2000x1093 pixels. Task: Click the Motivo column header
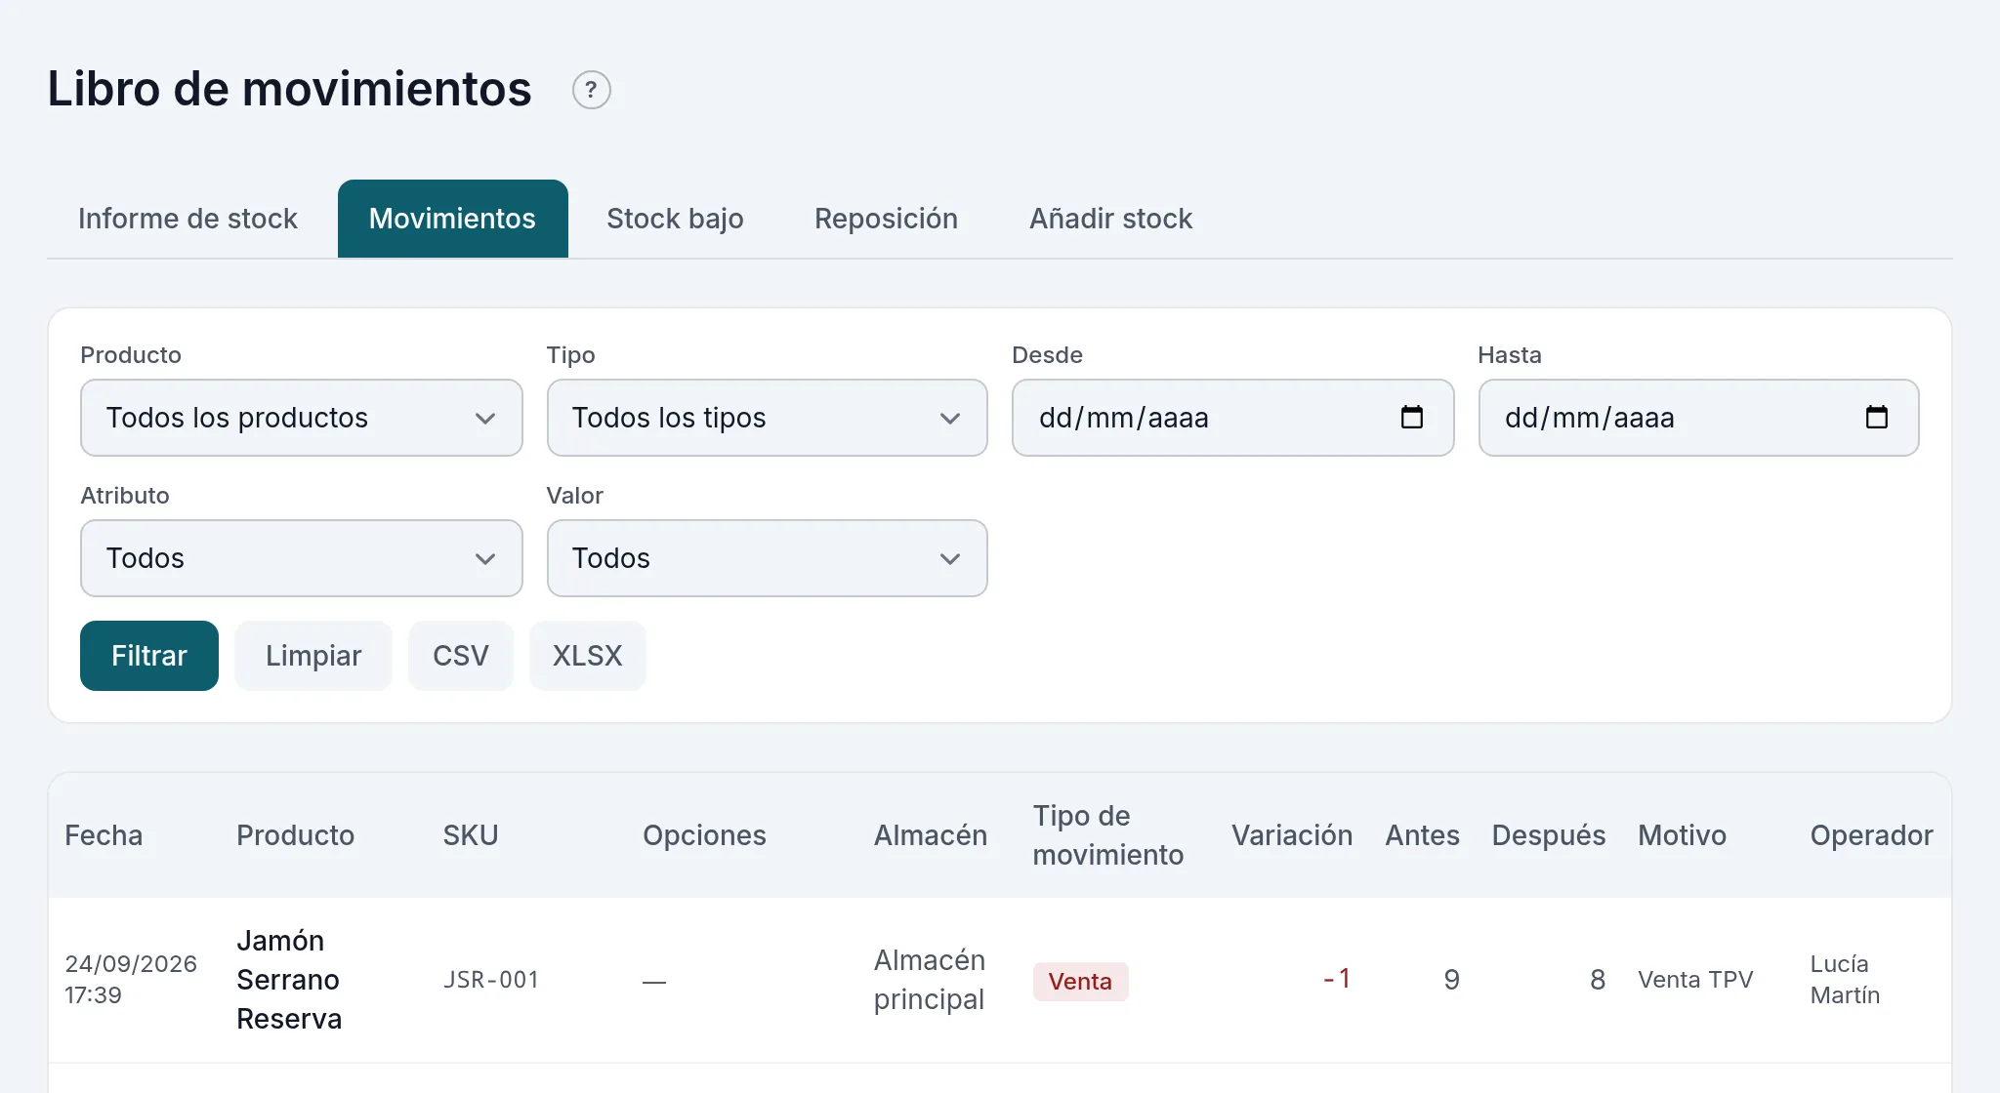[x=1682, y=835]
